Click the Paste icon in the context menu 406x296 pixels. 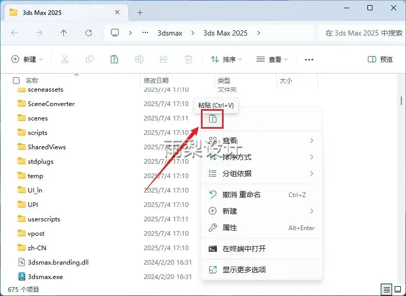[x=213, y=119]
